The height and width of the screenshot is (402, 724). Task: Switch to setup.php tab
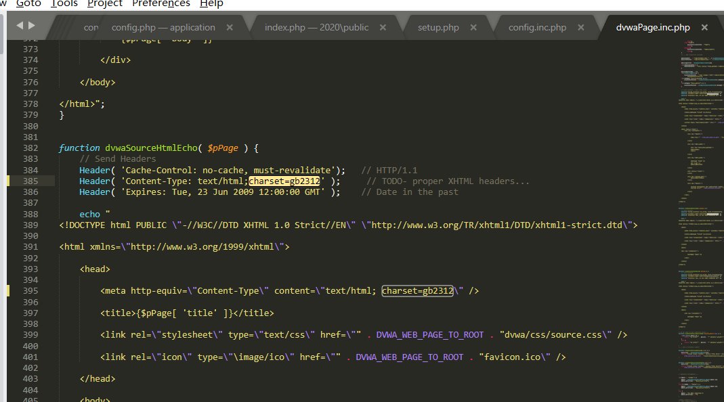tap(438, 28)
